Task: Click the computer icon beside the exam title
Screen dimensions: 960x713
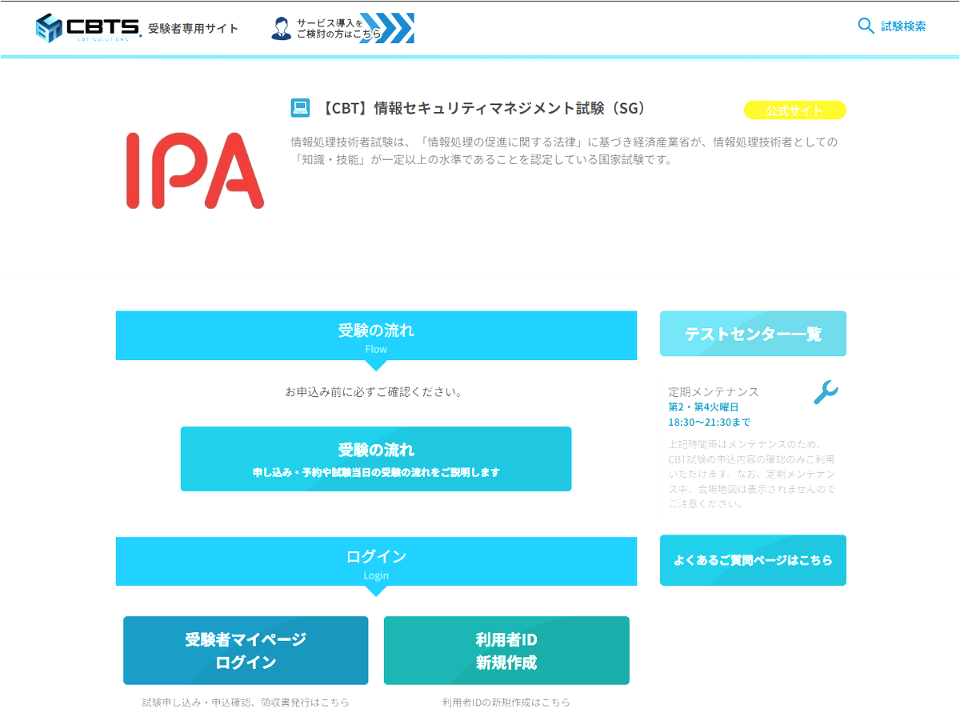Action: click(300, 108)
